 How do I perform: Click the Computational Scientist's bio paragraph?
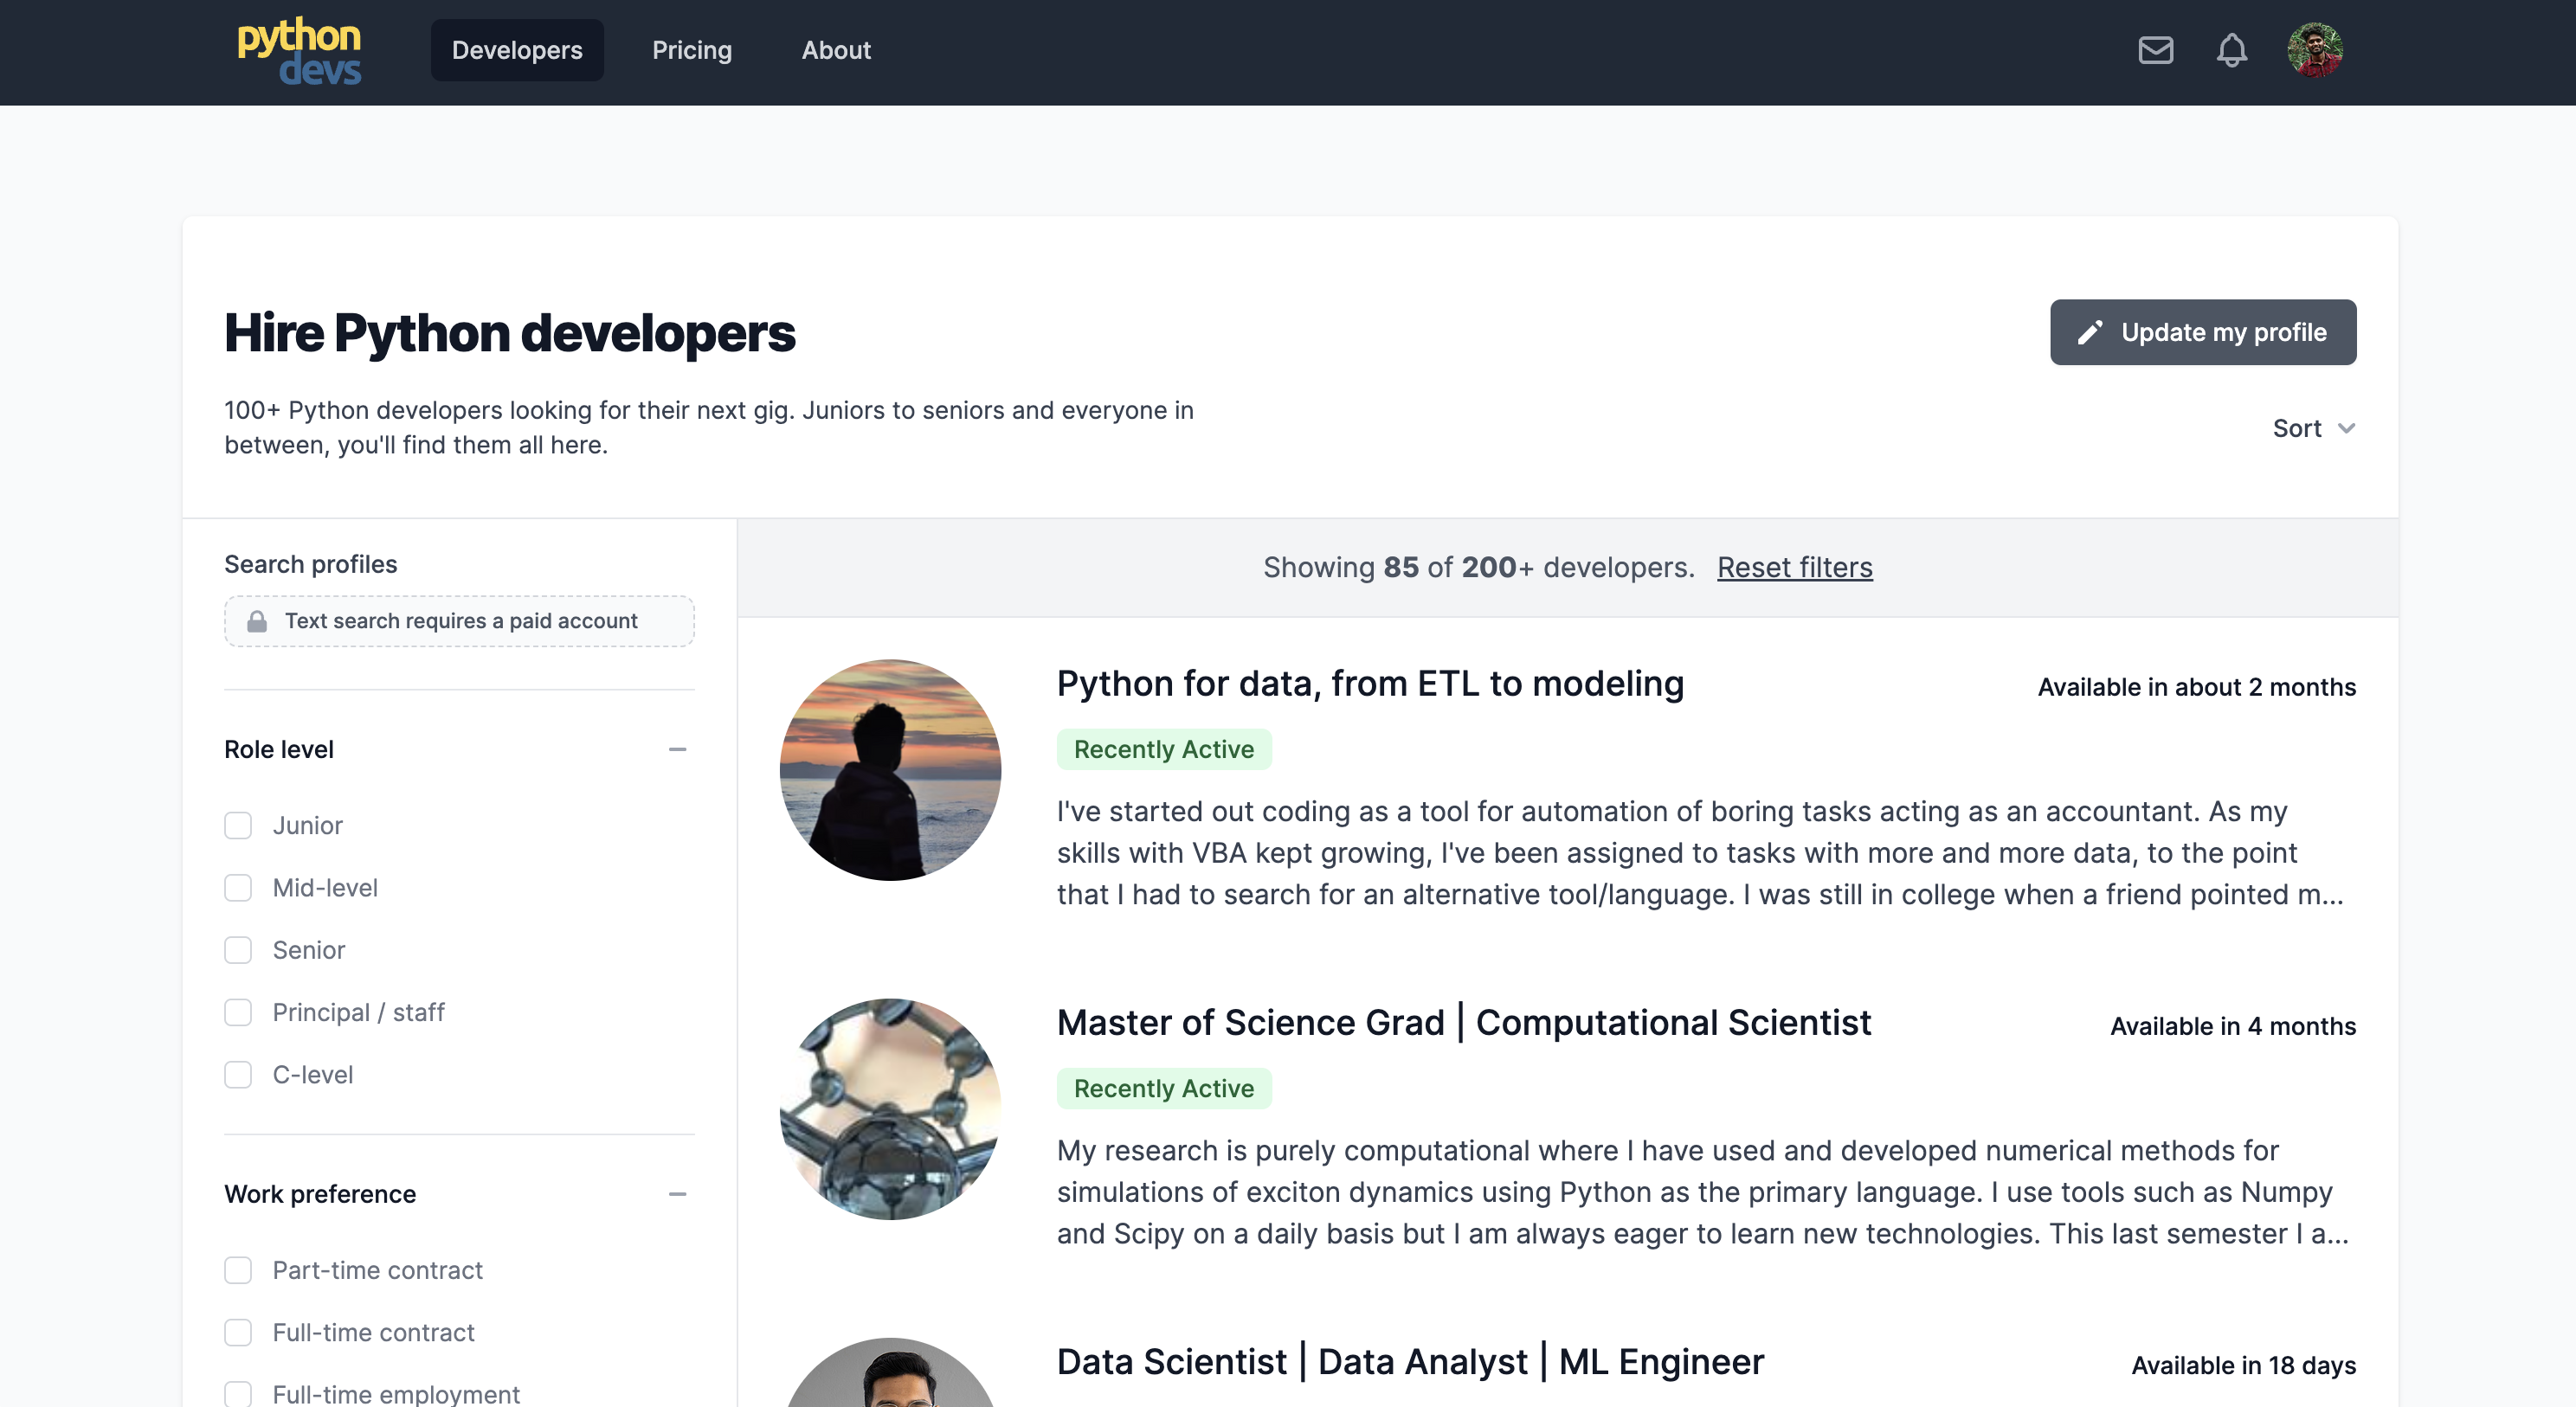[1703, 1192]
